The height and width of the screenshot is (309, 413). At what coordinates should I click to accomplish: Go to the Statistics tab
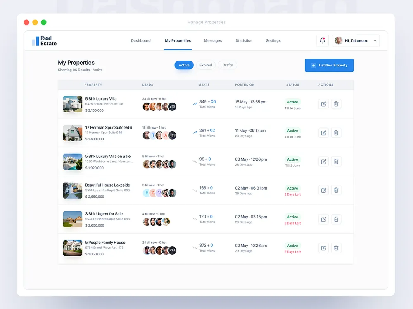pos(244,41)
